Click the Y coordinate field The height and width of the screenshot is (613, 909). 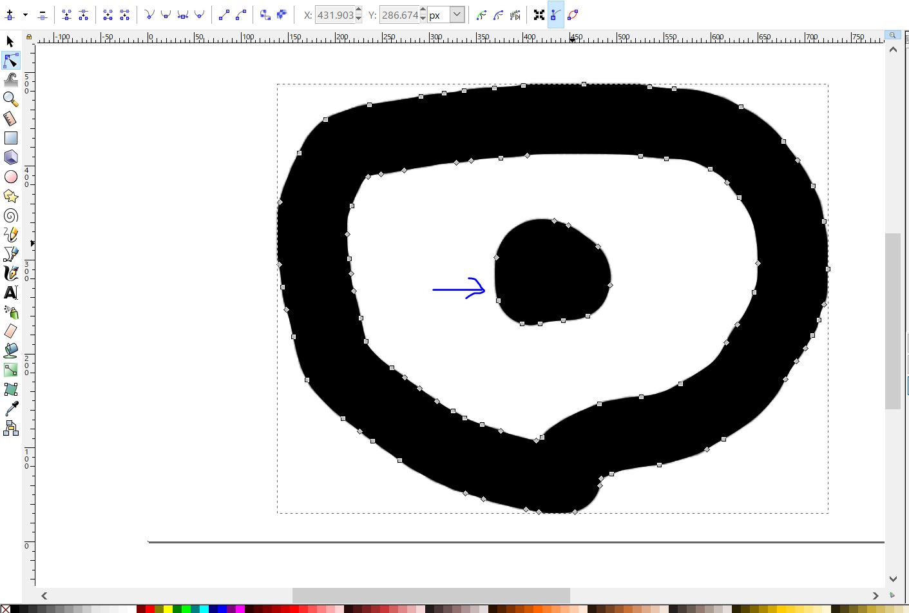399,15
